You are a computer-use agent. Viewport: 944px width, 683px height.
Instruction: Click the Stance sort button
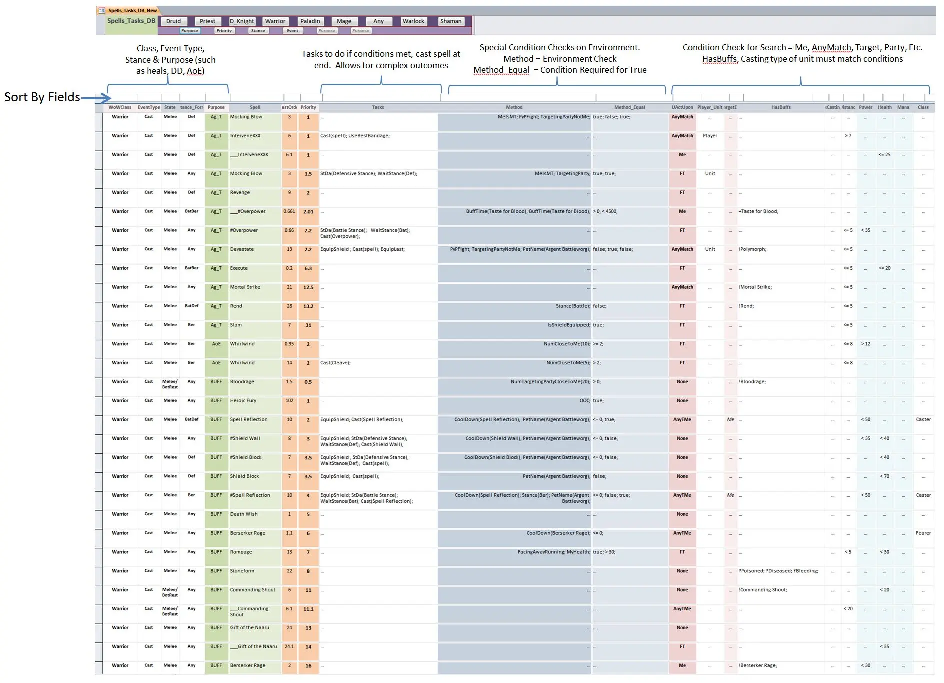point(258,31)
